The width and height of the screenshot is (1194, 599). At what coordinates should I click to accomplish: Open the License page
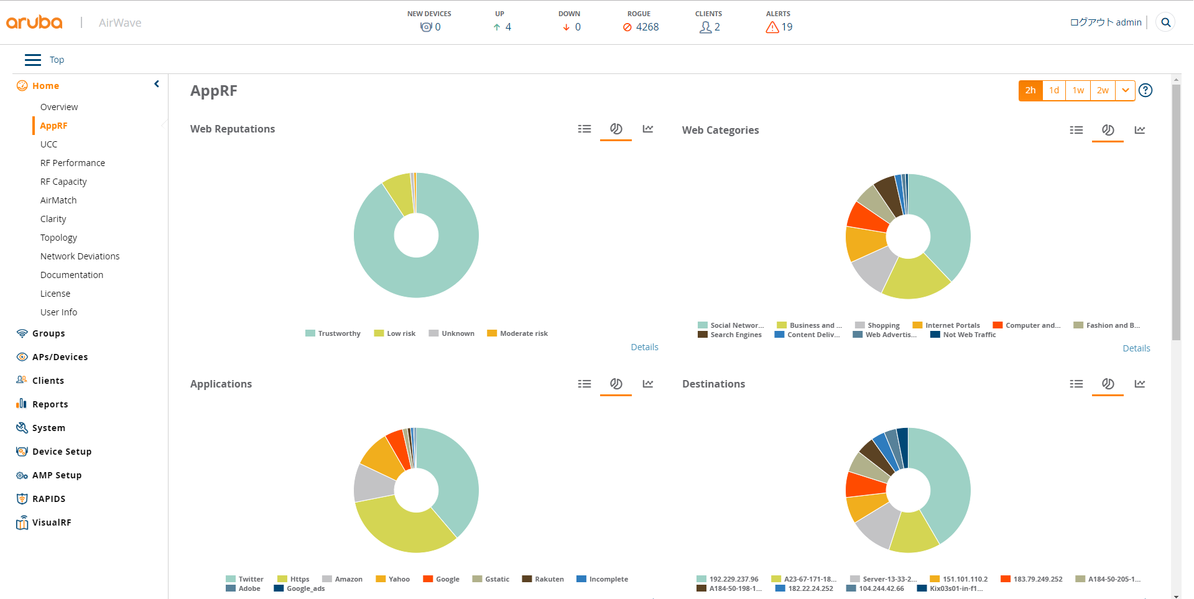click(x=55, y=294)
